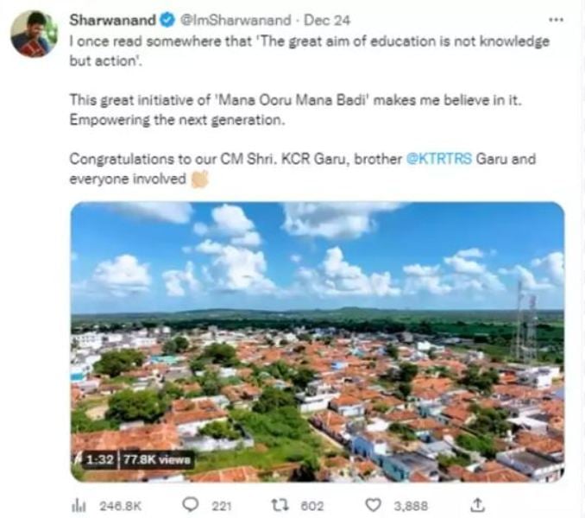Click the 77.8K views label on video
Image resolution: width=585 pixels, height=518 pixels.
click(157, 459)
